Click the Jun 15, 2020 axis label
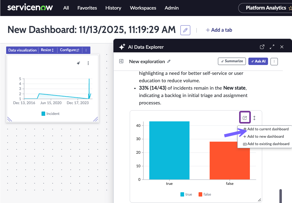292x203 pixels. pyautogui.click(x=51, y=103)
